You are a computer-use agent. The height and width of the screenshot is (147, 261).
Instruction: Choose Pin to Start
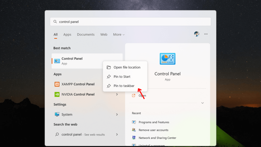125,77
